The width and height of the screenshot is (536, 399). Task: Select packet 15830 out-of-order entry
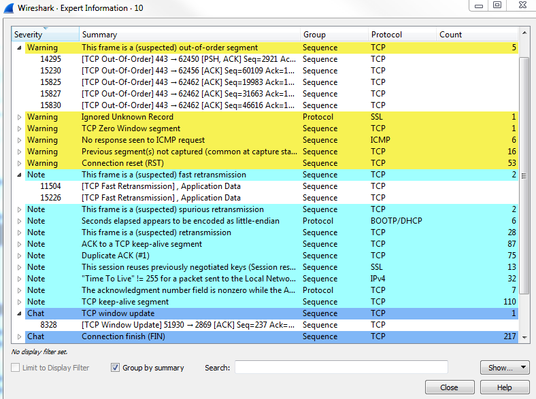pos(265,105)
